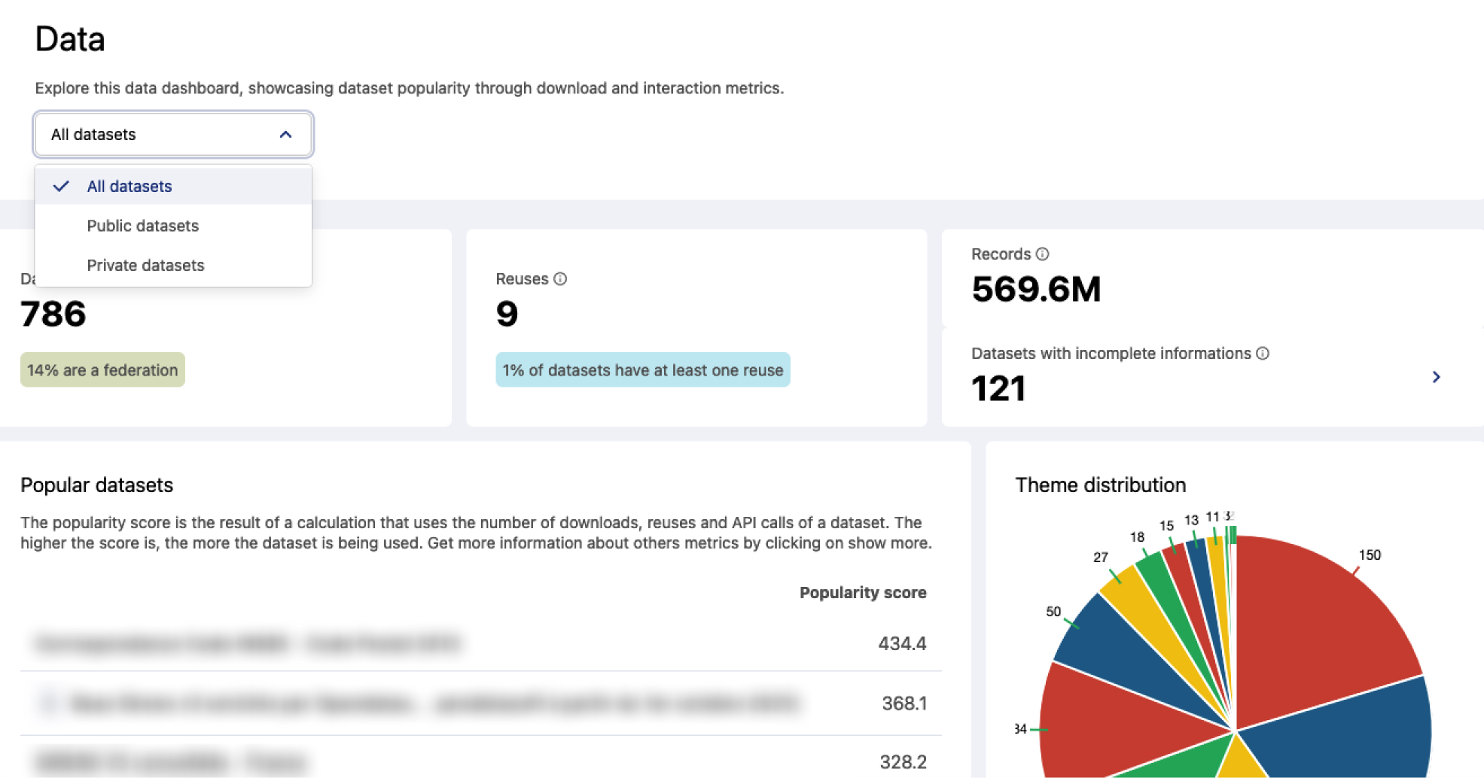
Task: Open the popular dataset scoring 434.4
Action: (248, 644)
